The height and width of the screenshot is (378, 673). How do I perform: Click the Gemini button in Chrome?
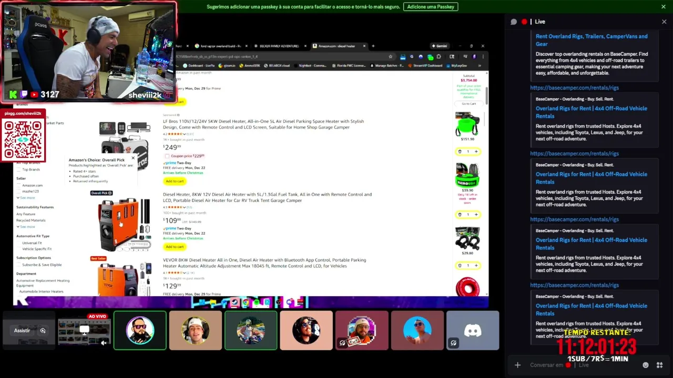[439, 46]
